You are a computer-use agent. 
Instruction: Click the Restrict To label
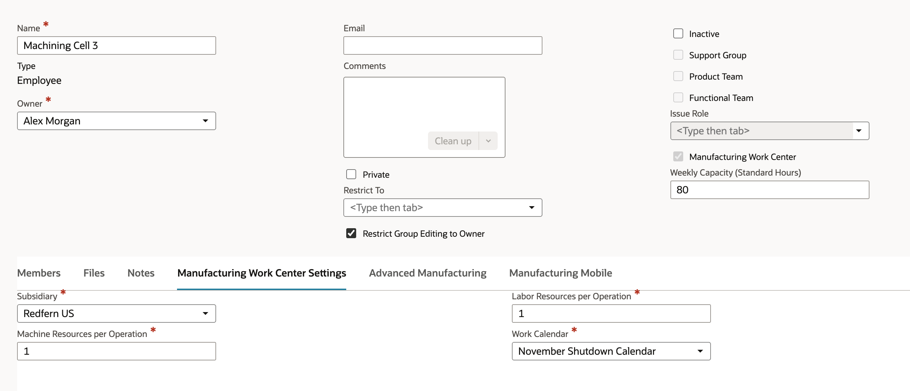pos(364,190)
